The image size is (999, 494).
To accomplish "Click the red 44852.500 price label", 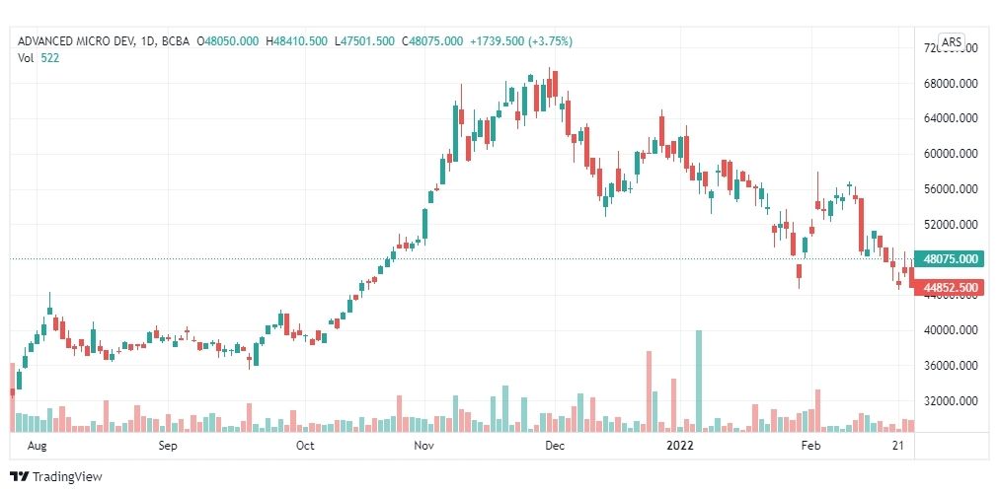I will coord(948,288).
